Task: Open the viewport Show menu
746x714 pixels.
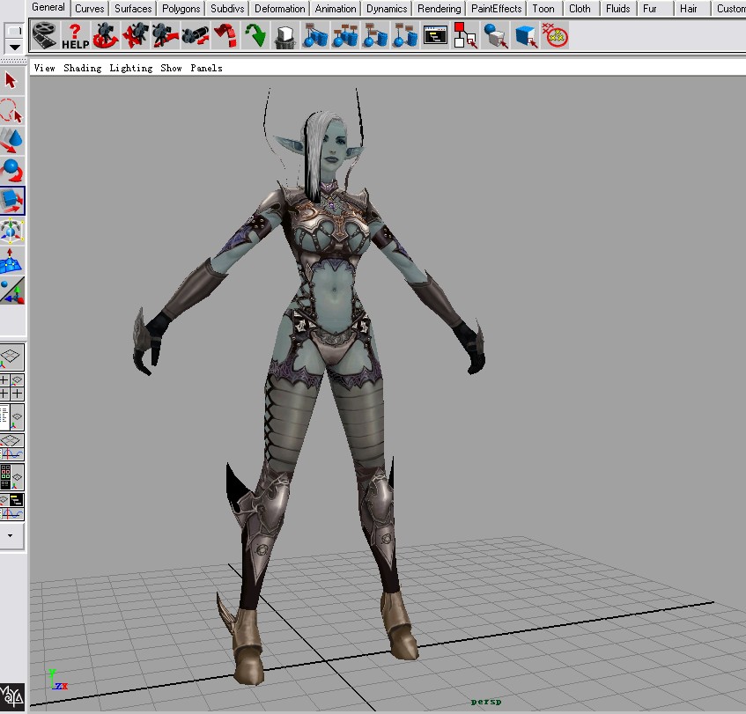Action: coord(171,68)
